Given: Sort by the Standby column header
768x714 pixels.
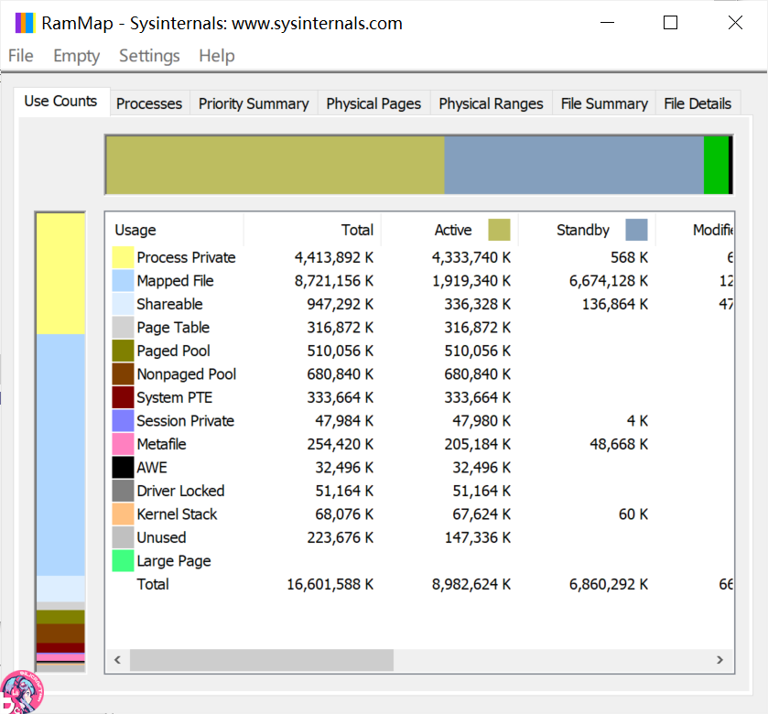Looking at the screenshot, I should click(587, 230).
